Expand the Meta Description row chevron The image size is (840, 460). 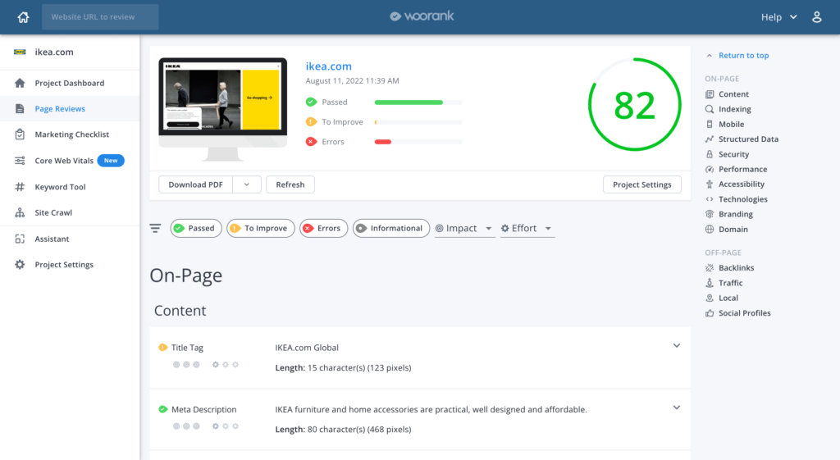(x=677, y=408)
